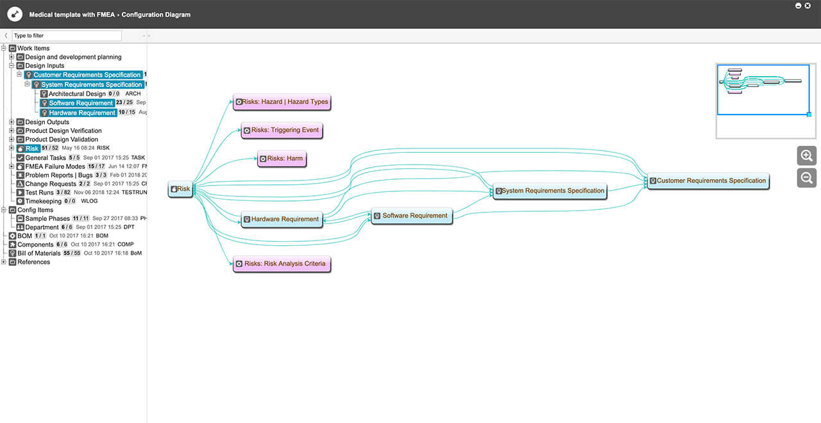Click the blue handle on the minimap viewport

point(809,115)
